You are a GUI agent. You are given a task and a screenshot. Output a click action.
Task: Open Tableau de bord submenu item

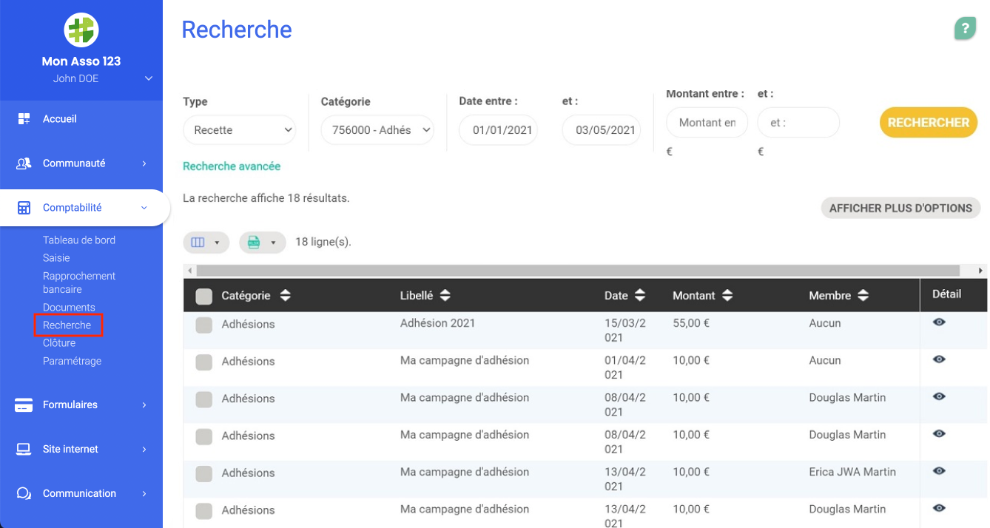(79, 240)
